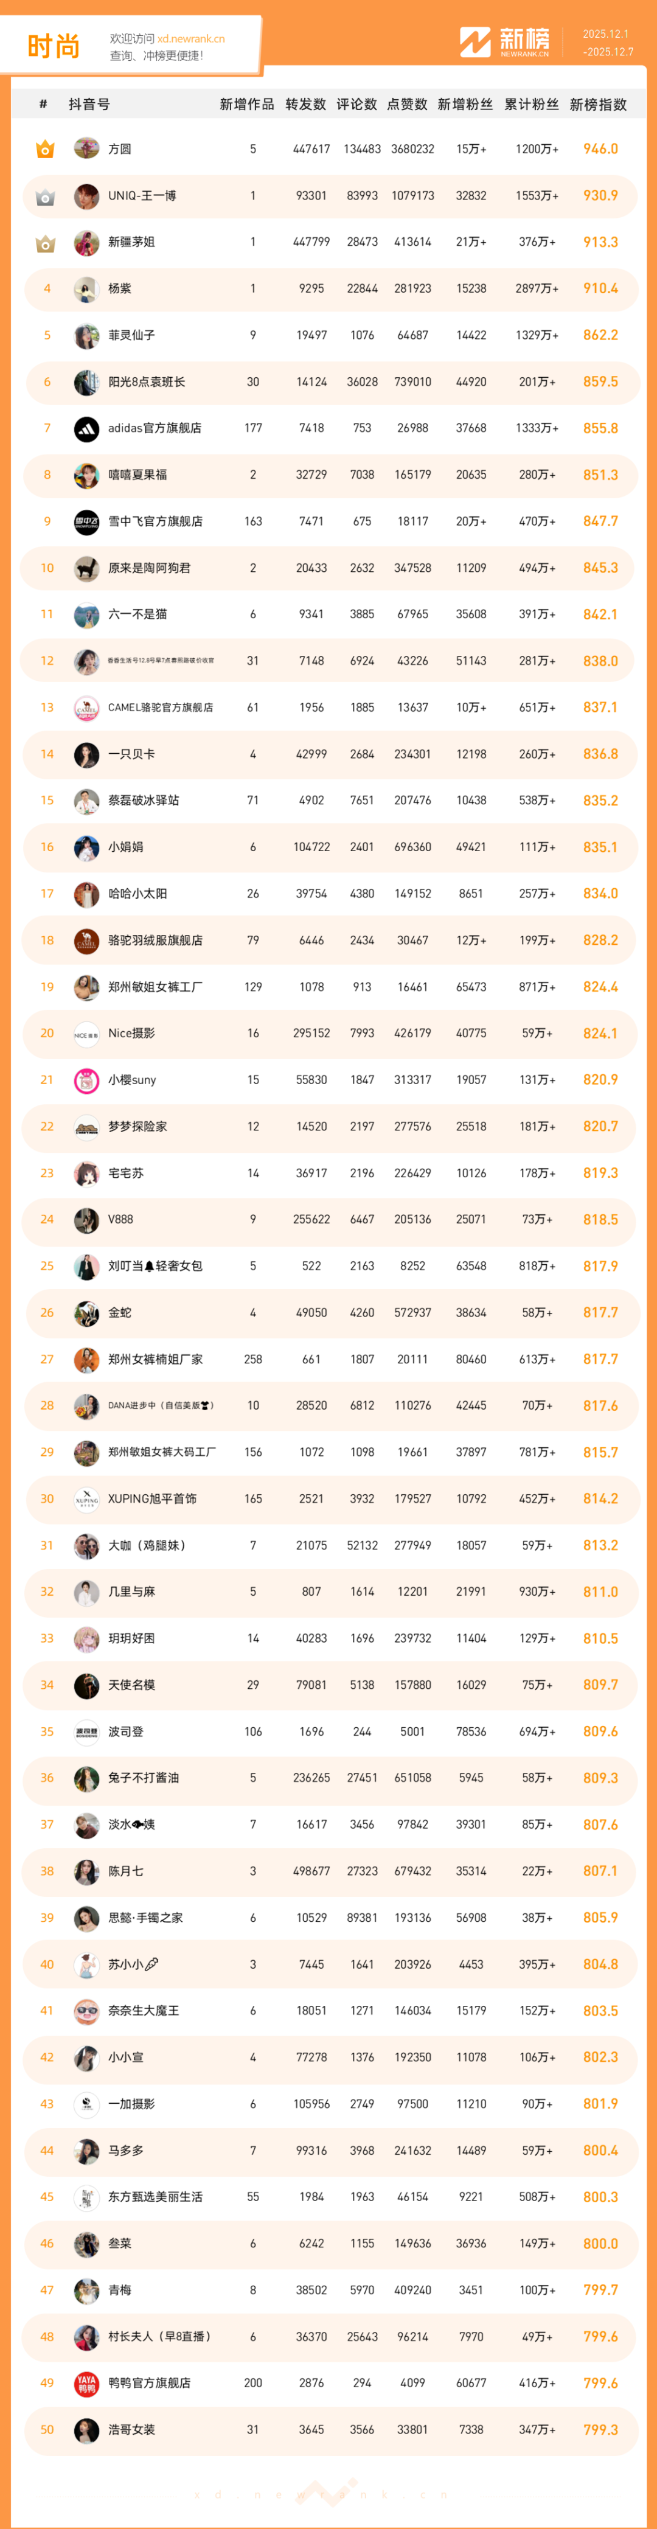The height and width of the screenshot is (2529, 657).
Task: Click the 新榜 logo icon in header
Action: tap(475, 42)
